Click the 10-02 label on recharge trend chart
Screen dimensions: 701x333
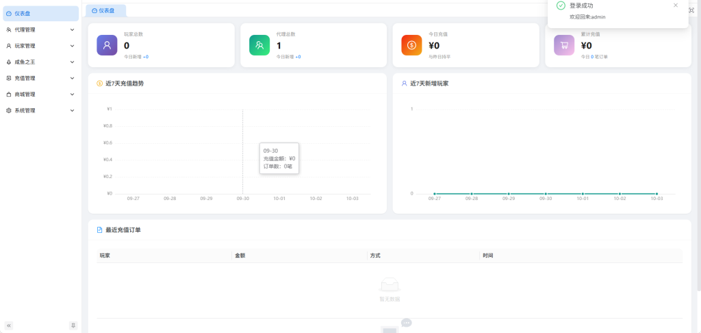click(x=316, y=198)
